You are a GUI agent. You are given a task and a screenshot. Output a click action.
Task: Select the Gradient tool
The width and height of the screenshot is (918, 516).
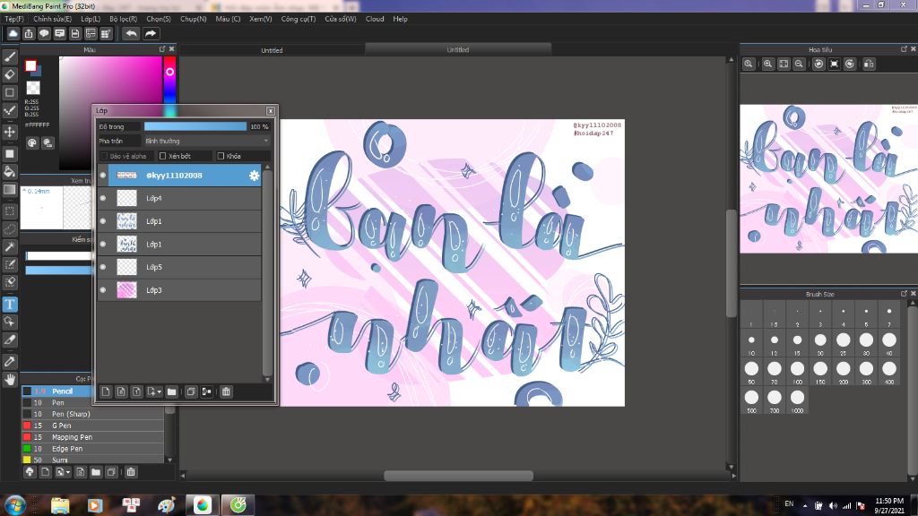(10, 190)
